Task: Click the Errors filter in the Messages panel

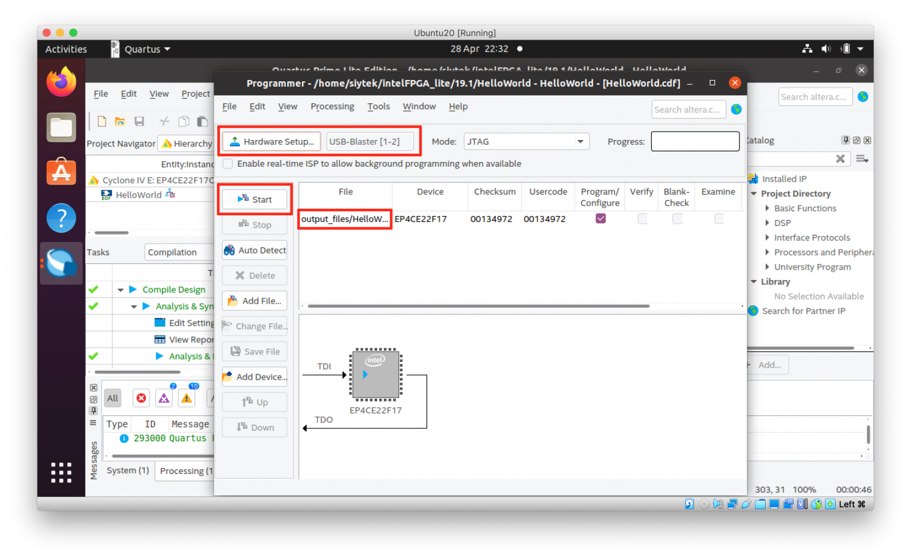Action: pyautogui.click(x=141, y=398)
